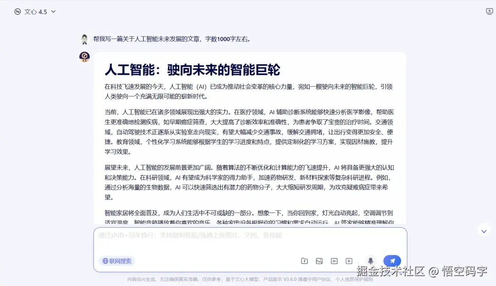Attach an image using the picture icon

click(319, 261)
